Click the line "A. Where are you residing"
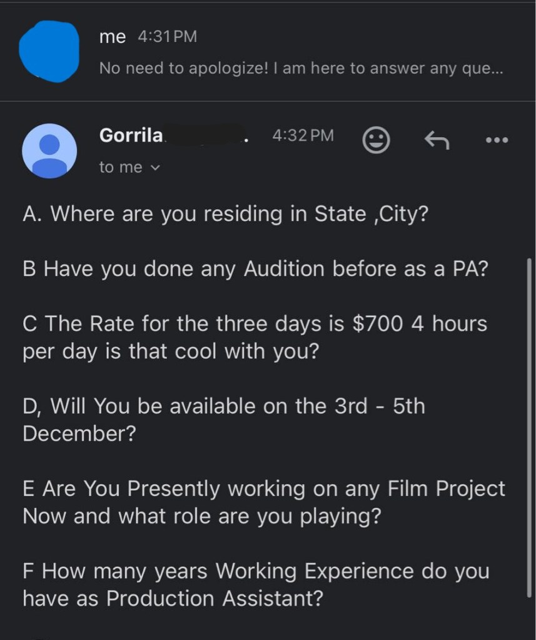 [225, 214]
